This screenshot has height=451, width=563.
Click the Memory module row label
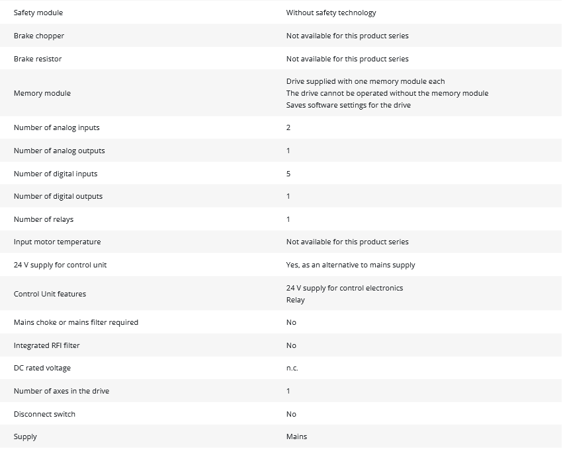tap(42, 93)
